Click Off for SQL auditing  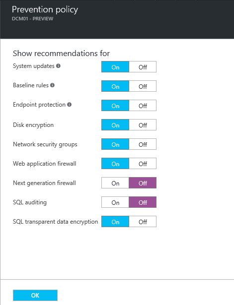143,202
